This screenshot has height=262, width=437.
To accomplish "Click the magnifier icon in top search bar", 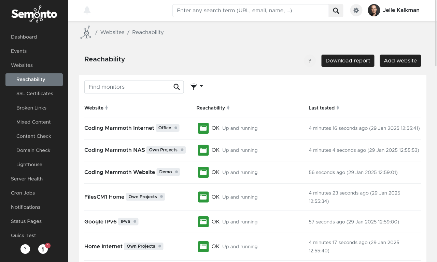I will [336, 11].
